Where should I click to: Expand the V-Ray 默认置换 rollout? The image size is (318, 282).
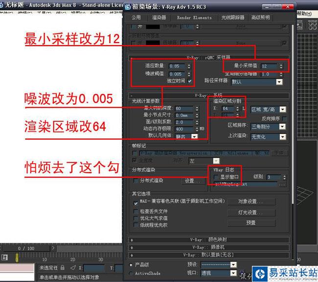[209, 255]
